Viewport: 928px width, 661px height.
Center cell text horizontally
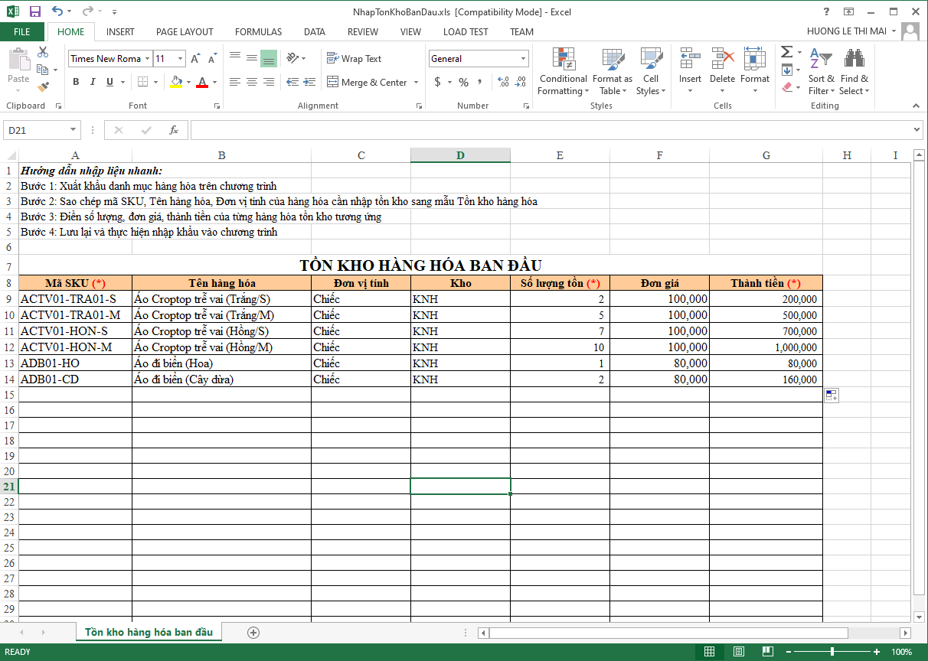coord(252,82)
